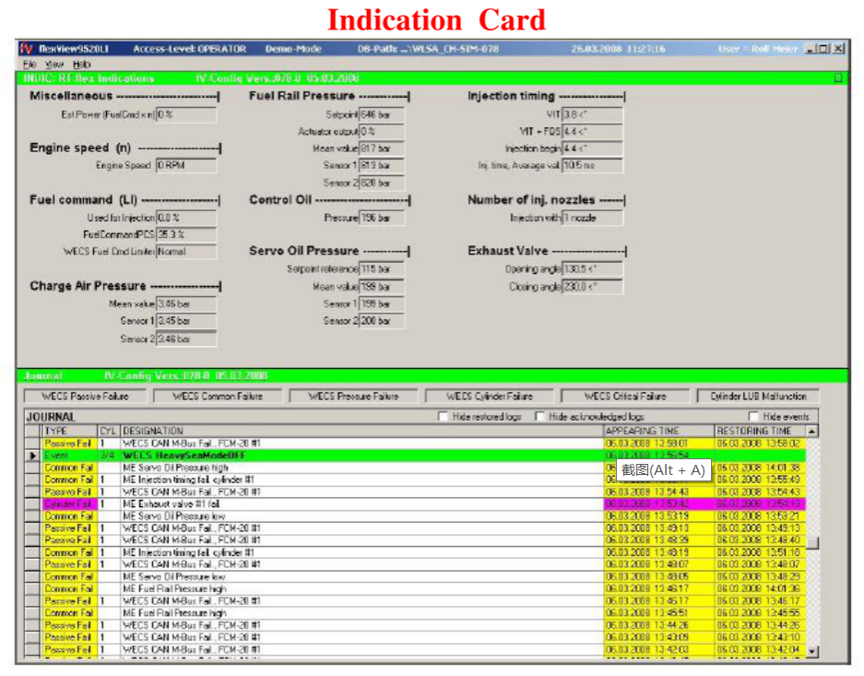Click the APPEARING TIME column header
This screenshot has width=864, height=676.
coord(658,431)
